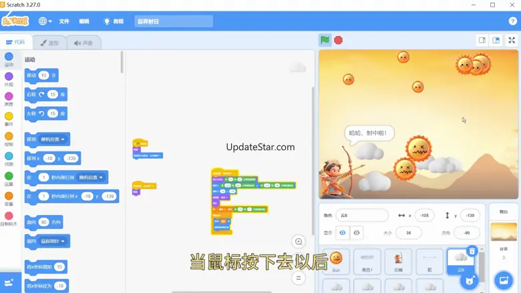Click the project title input field
Viewport: 521px width, 293px height.
pos(174,21)
